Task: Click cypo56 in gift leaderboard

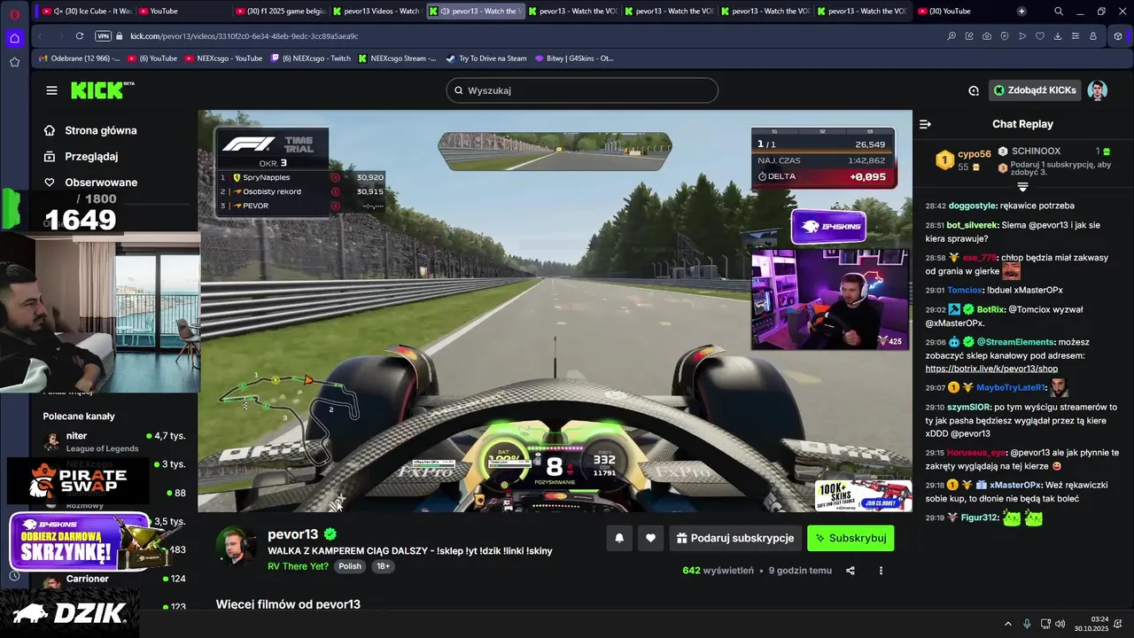Action: (x=975, y=154)
